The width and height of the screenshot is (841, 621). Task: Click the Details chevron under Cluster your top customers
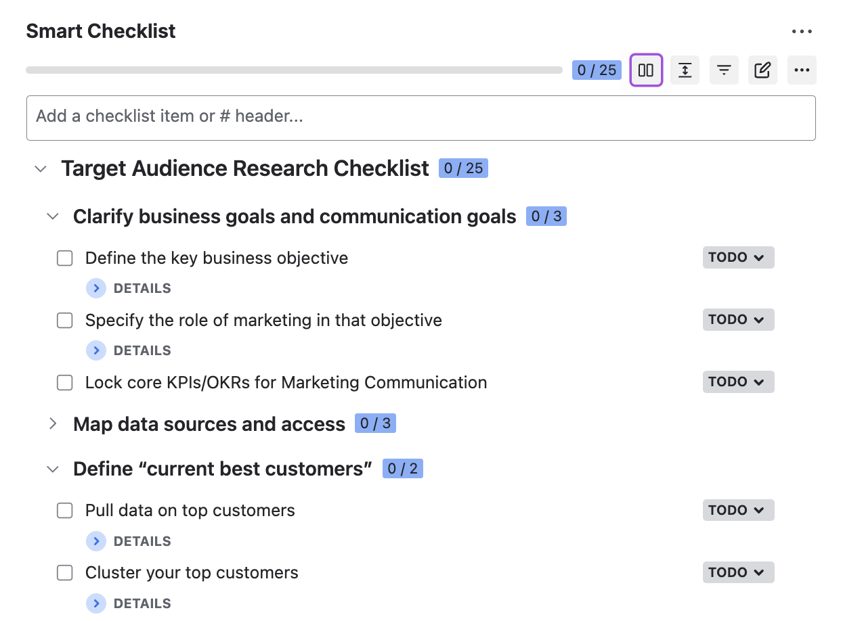[96, 603]
